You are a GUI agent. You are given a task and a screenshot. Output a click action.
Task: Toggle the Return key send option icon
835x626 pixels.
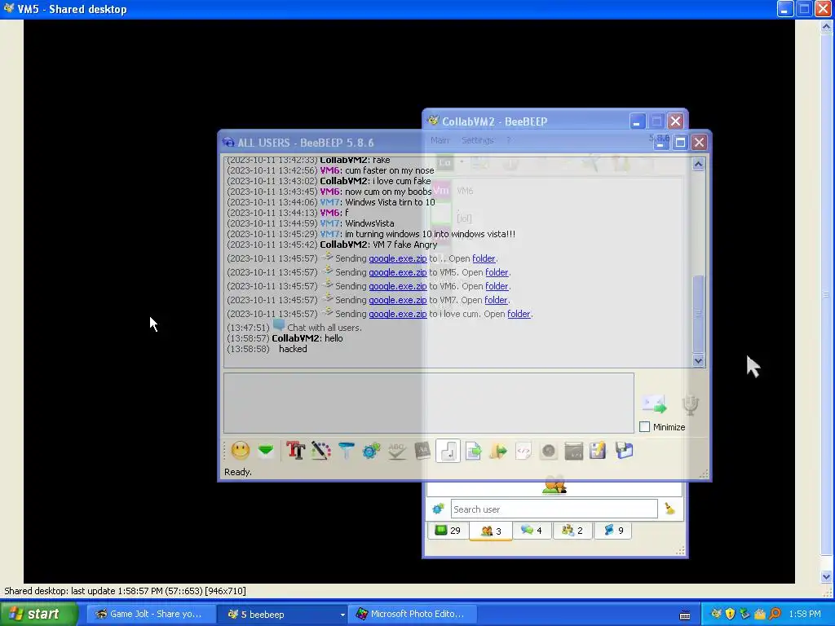(448, 451)
